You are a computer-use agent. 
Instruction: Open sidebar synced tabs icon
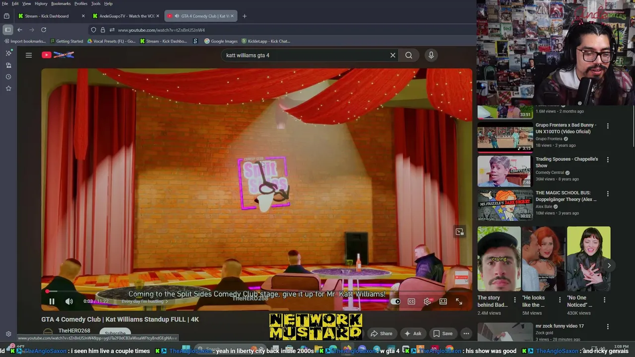(8, 65)
